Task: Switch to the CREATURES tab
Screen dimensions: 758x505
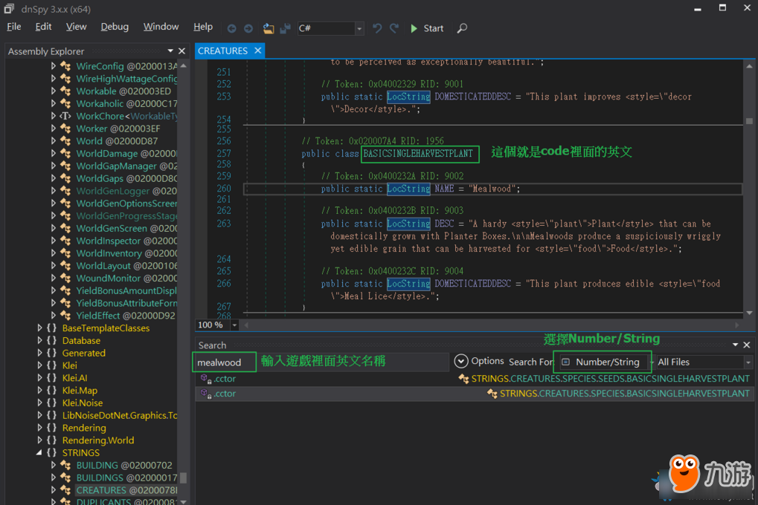Action: click(222, 50)
